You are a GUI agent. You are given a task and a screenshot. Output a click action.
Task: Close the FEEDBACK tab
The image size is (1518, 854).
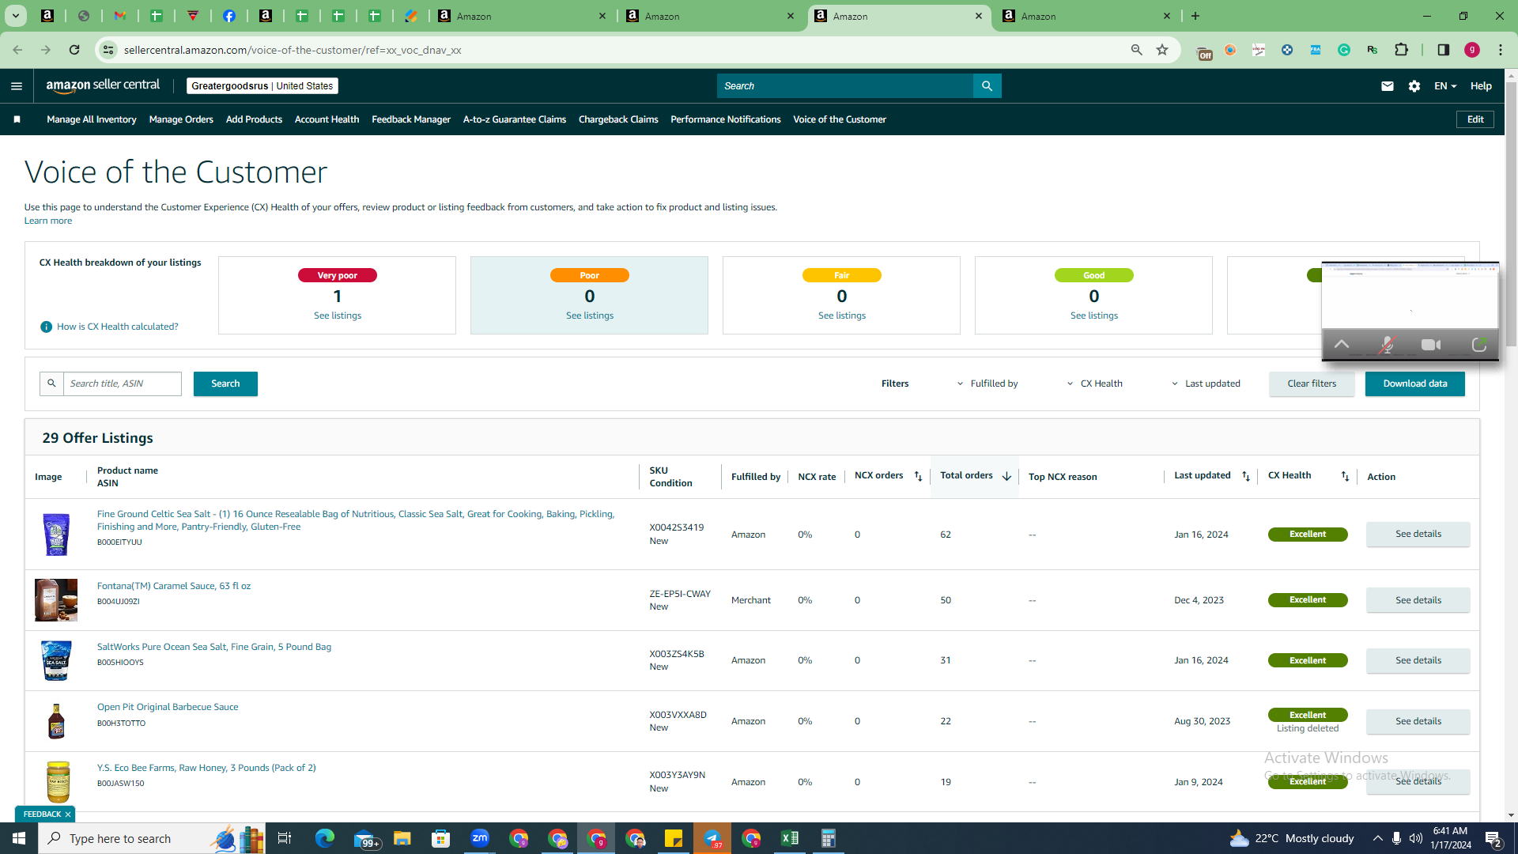[68, 814]
